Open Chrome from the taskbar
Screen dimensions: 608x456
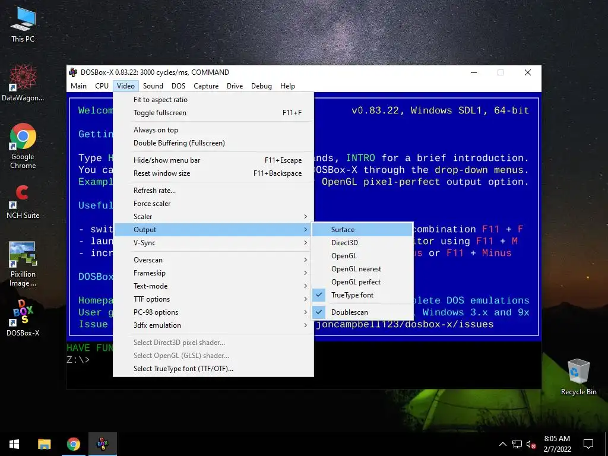pyautogui.click(x=73, y=444)
